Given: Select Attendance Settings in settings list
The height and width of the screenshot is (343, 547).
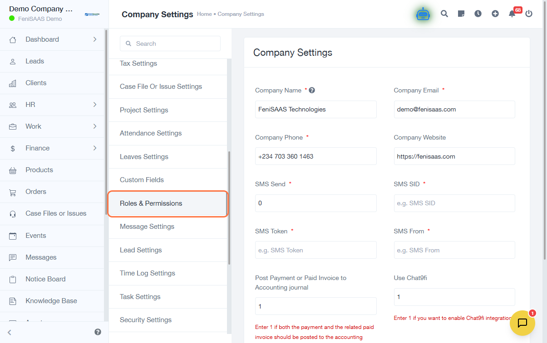Looking at the screenshot, I should [151, 133].
